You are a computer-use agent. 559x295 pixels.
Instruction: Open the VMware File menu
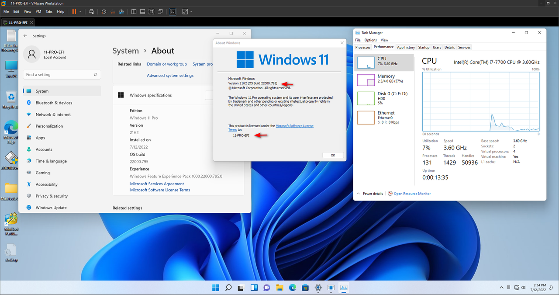point(6,11)
